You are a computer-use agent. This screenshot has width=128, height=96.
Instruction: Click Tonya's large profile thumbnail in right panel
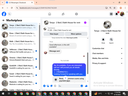pos(107,25)
